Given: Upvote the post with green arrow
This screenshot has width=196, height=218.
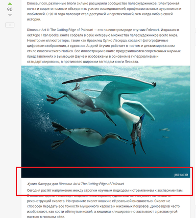Looking at the screenshot, I should click(10, 3).
